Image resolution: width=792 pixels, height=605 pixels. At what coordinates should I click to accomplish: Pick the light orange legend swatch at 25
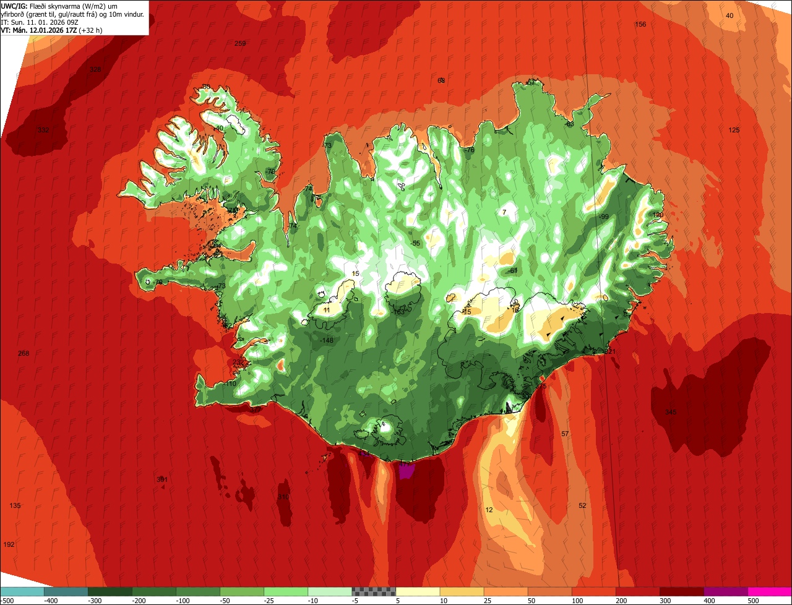[x=506, y=591]
